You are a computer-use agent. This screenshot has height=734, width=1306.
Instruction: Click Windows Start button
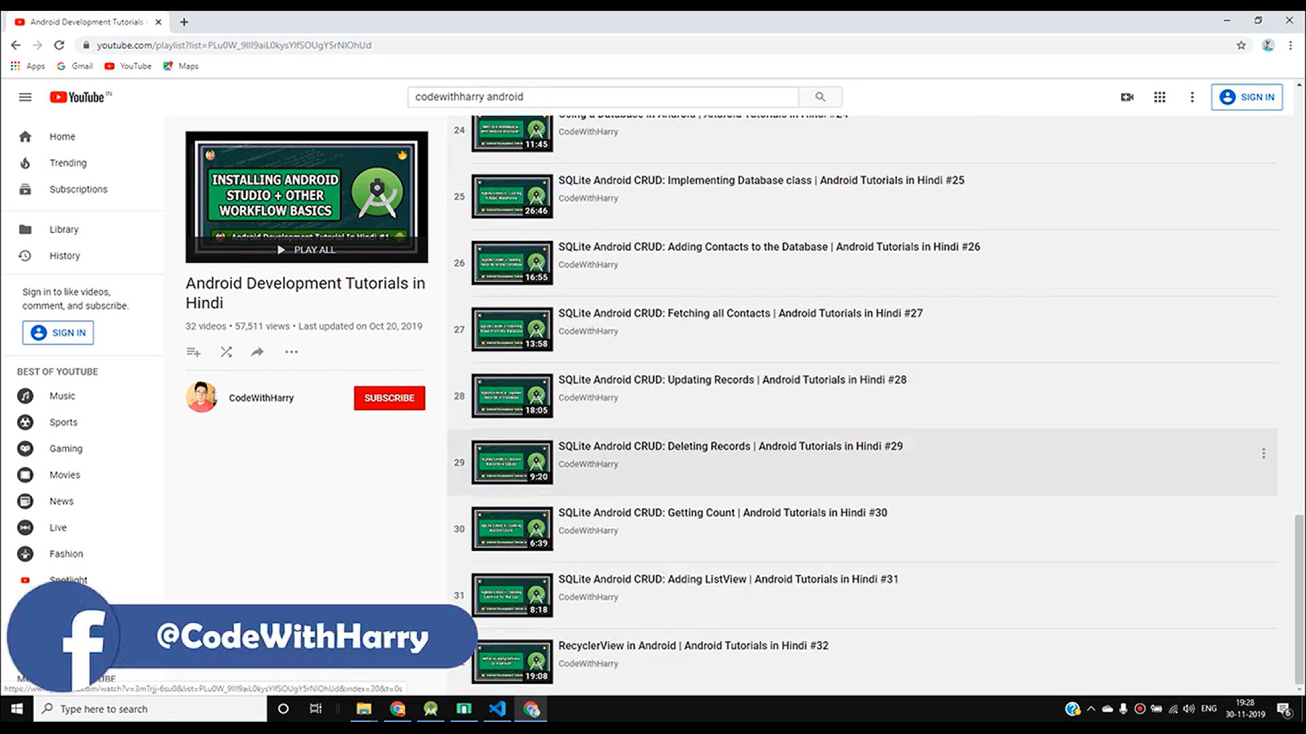(17, 709)
